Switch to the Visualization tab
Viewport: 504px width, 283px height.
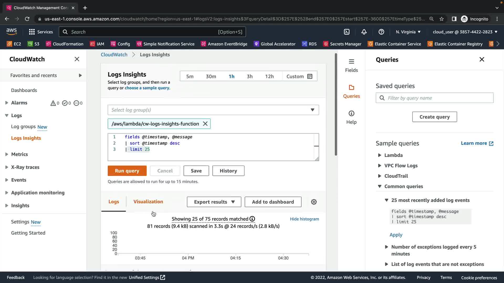pos(148,202)
